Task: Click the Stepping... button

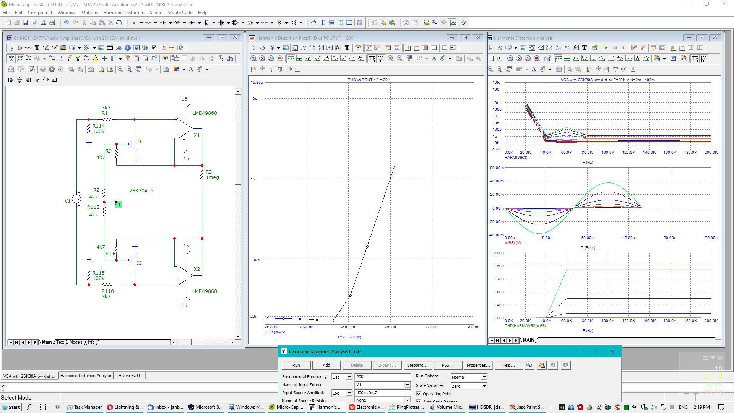Action: 417,365
